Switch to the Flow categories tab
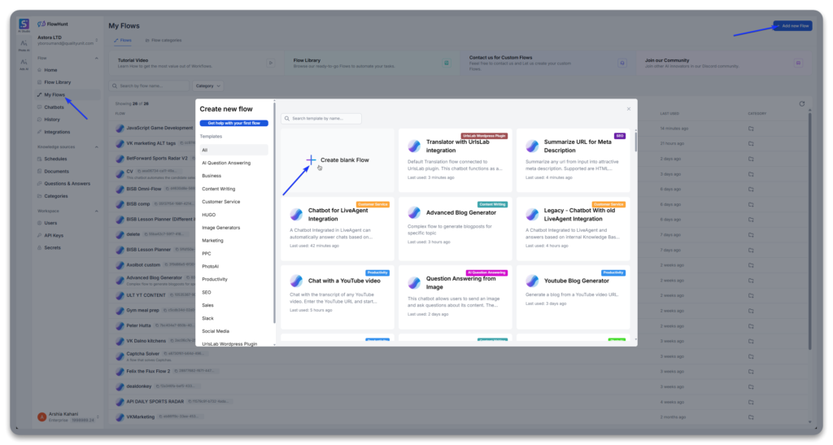 164,40
